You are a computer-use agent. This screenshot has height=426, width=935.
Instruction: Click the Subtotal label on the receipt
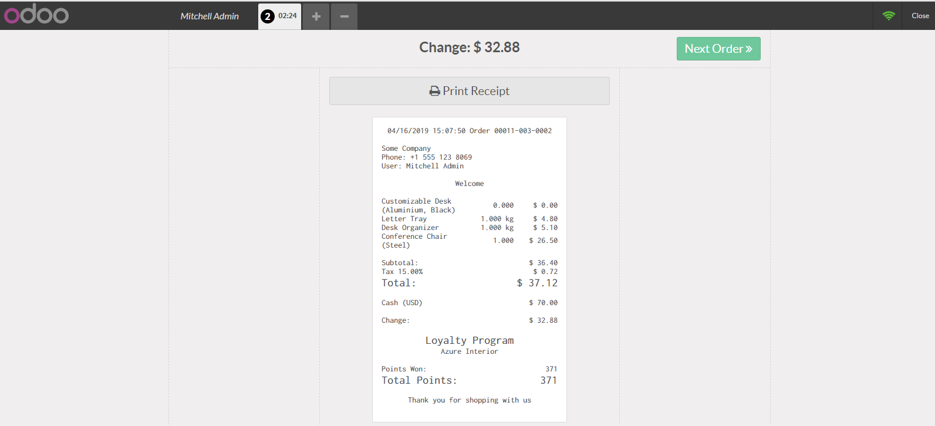coord(400,263)
